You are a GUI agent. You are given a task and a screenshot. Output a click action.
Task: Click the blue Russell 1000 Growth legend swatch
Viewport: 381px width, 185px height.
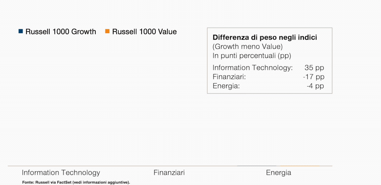coord(21,31)
